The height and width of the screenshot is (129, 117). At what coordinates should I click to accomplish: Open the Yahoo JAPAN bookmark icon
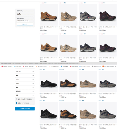click(24, 66)
